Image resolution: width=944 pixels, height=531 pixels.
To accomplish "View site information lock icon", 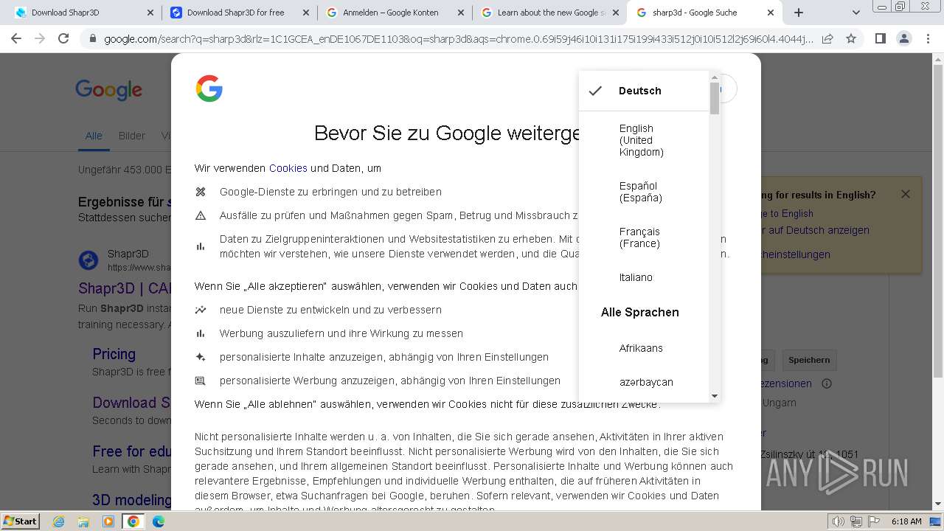I will [x=92, y=38].
